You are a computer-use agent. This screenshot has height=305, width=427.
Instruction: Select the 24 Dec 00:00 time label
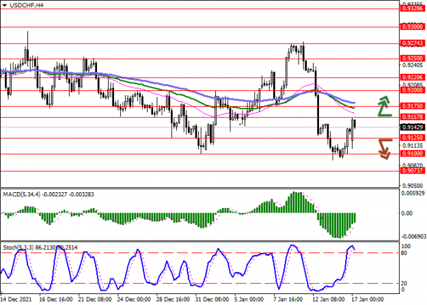135,300
